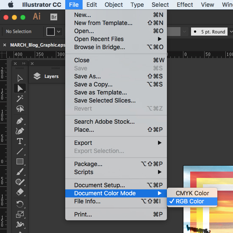This screenshot has width=233, height=233.
Task: Close the Layers panel
Action: pyautogui.click(x=32, y=64)
